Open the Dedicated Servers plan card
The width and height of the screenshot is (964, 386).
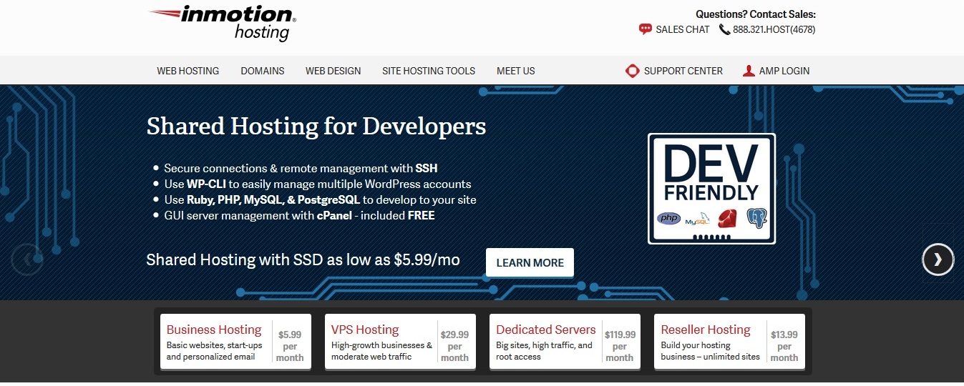(565, 342)
